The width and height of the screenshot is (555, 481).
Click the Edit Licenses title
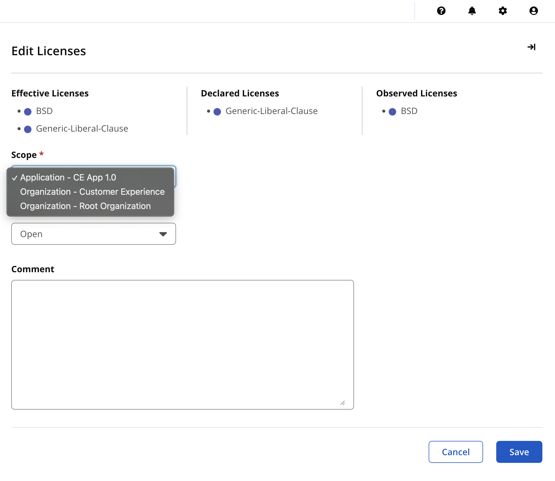tap(49, 51)
